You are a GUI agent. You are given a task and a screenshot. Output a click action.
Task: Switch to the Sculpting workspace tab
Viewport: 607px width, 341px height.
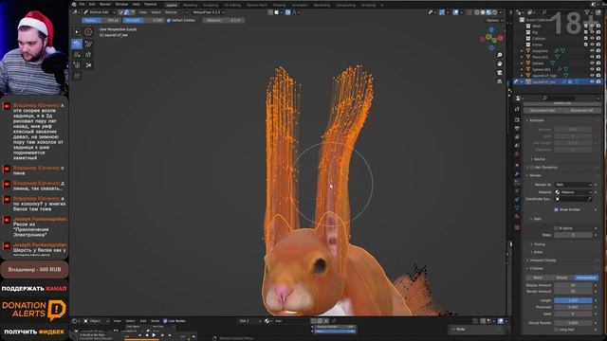coord(211,5)
